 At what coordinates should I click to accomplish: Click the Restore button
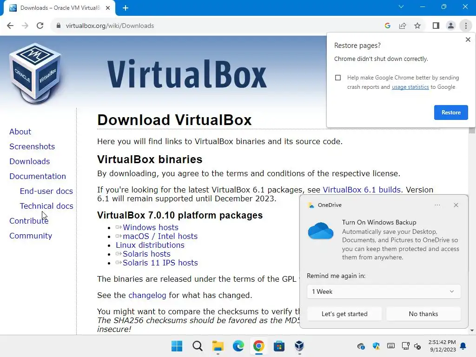[x=451, y=112]
